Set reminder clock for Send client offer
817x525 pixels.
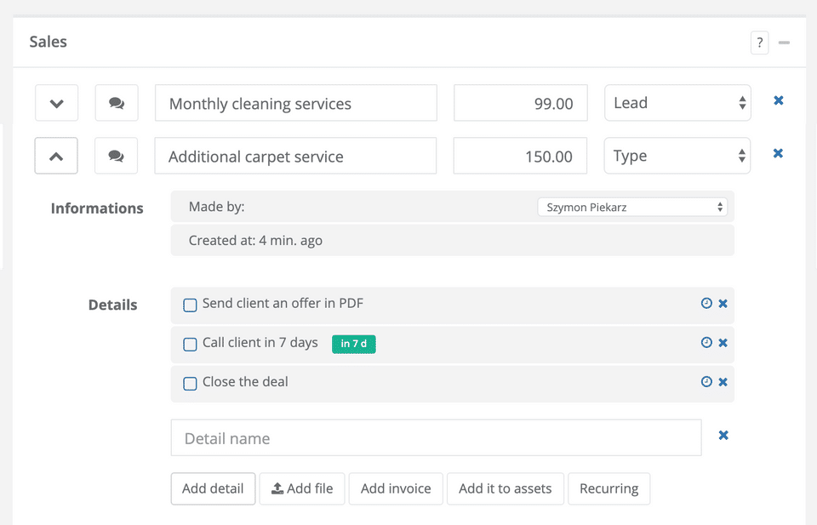706,304
